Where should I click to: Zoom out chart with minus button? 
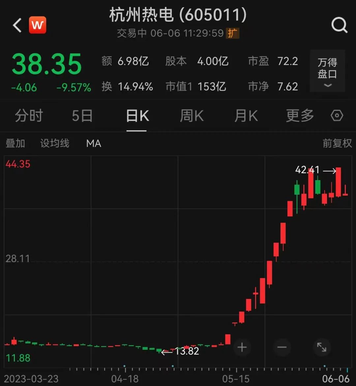pyautogui.click(x=282, y=347)
